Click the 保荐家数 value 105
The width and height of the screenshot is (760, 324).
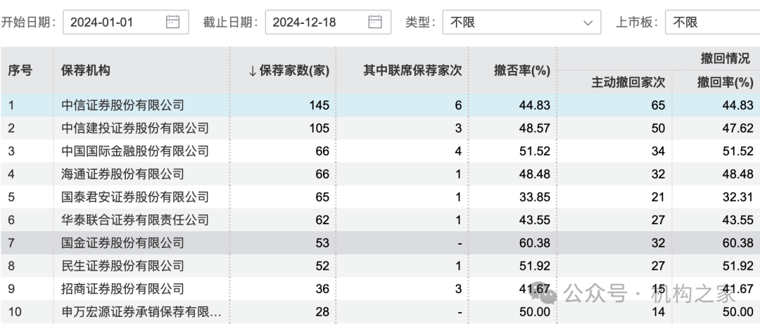319,128
